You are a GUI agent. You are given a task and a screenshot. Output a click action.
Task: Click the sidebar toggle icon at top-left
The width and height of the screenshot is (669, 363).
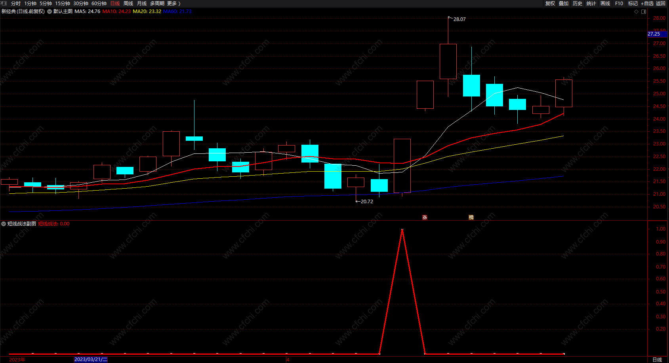(4, 3)
